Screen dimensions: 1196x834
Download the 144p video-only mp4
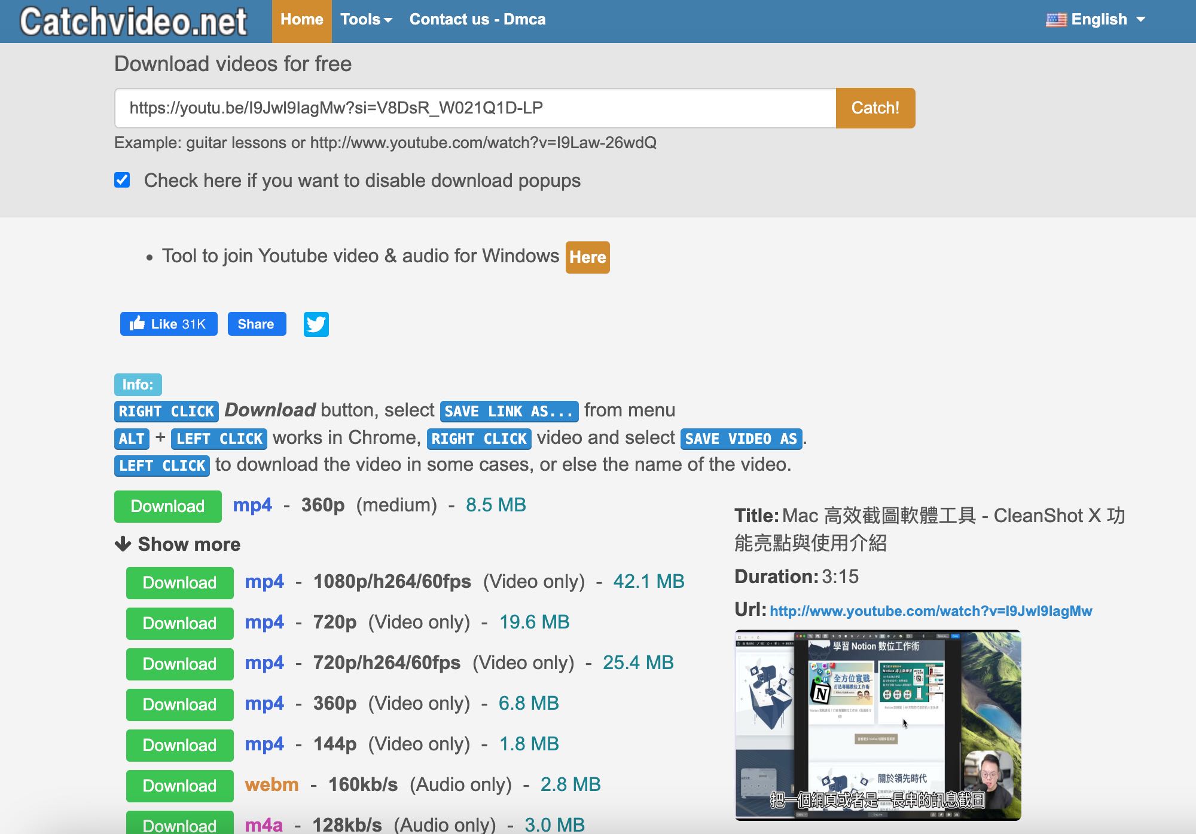(179, 745)
